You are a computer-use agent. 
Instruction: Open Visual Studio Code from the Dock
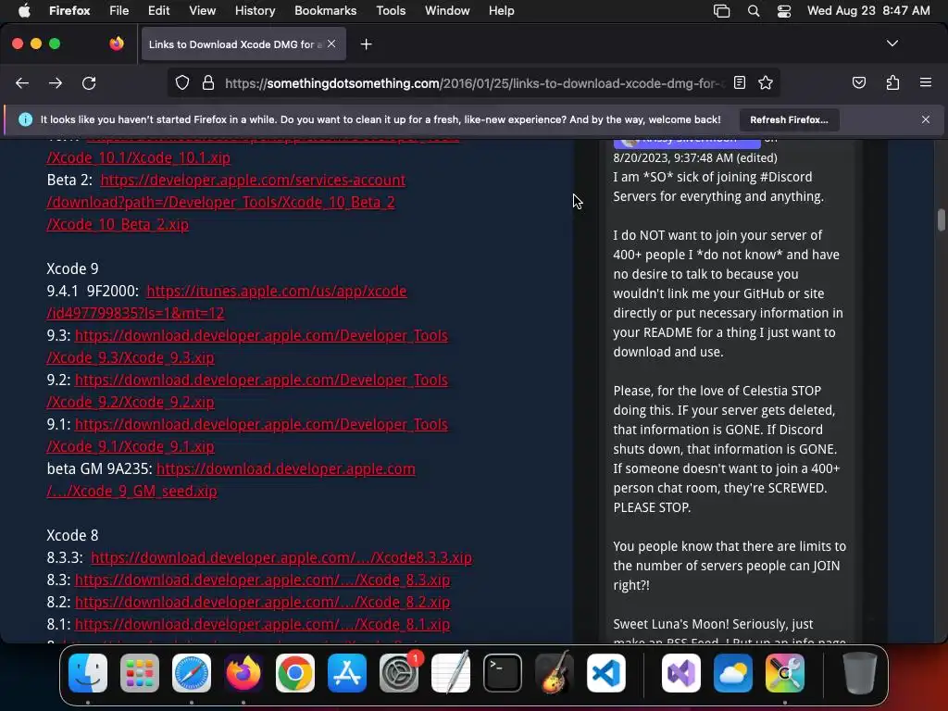(x=605, y=672)
